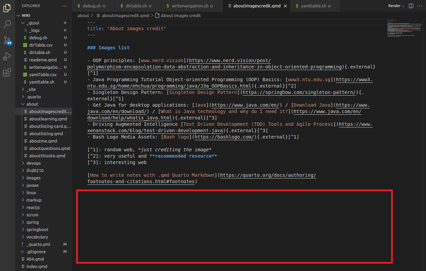
Task: Switch to the dirtable.sh tab
Action: pos(138,6)
